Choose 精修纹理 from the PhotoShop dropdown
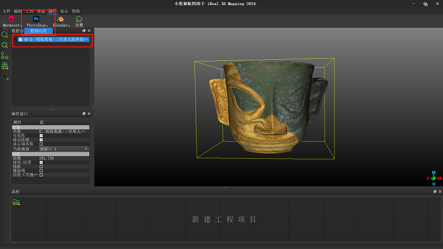The image size is (443, 249). [x=38, y=31]
